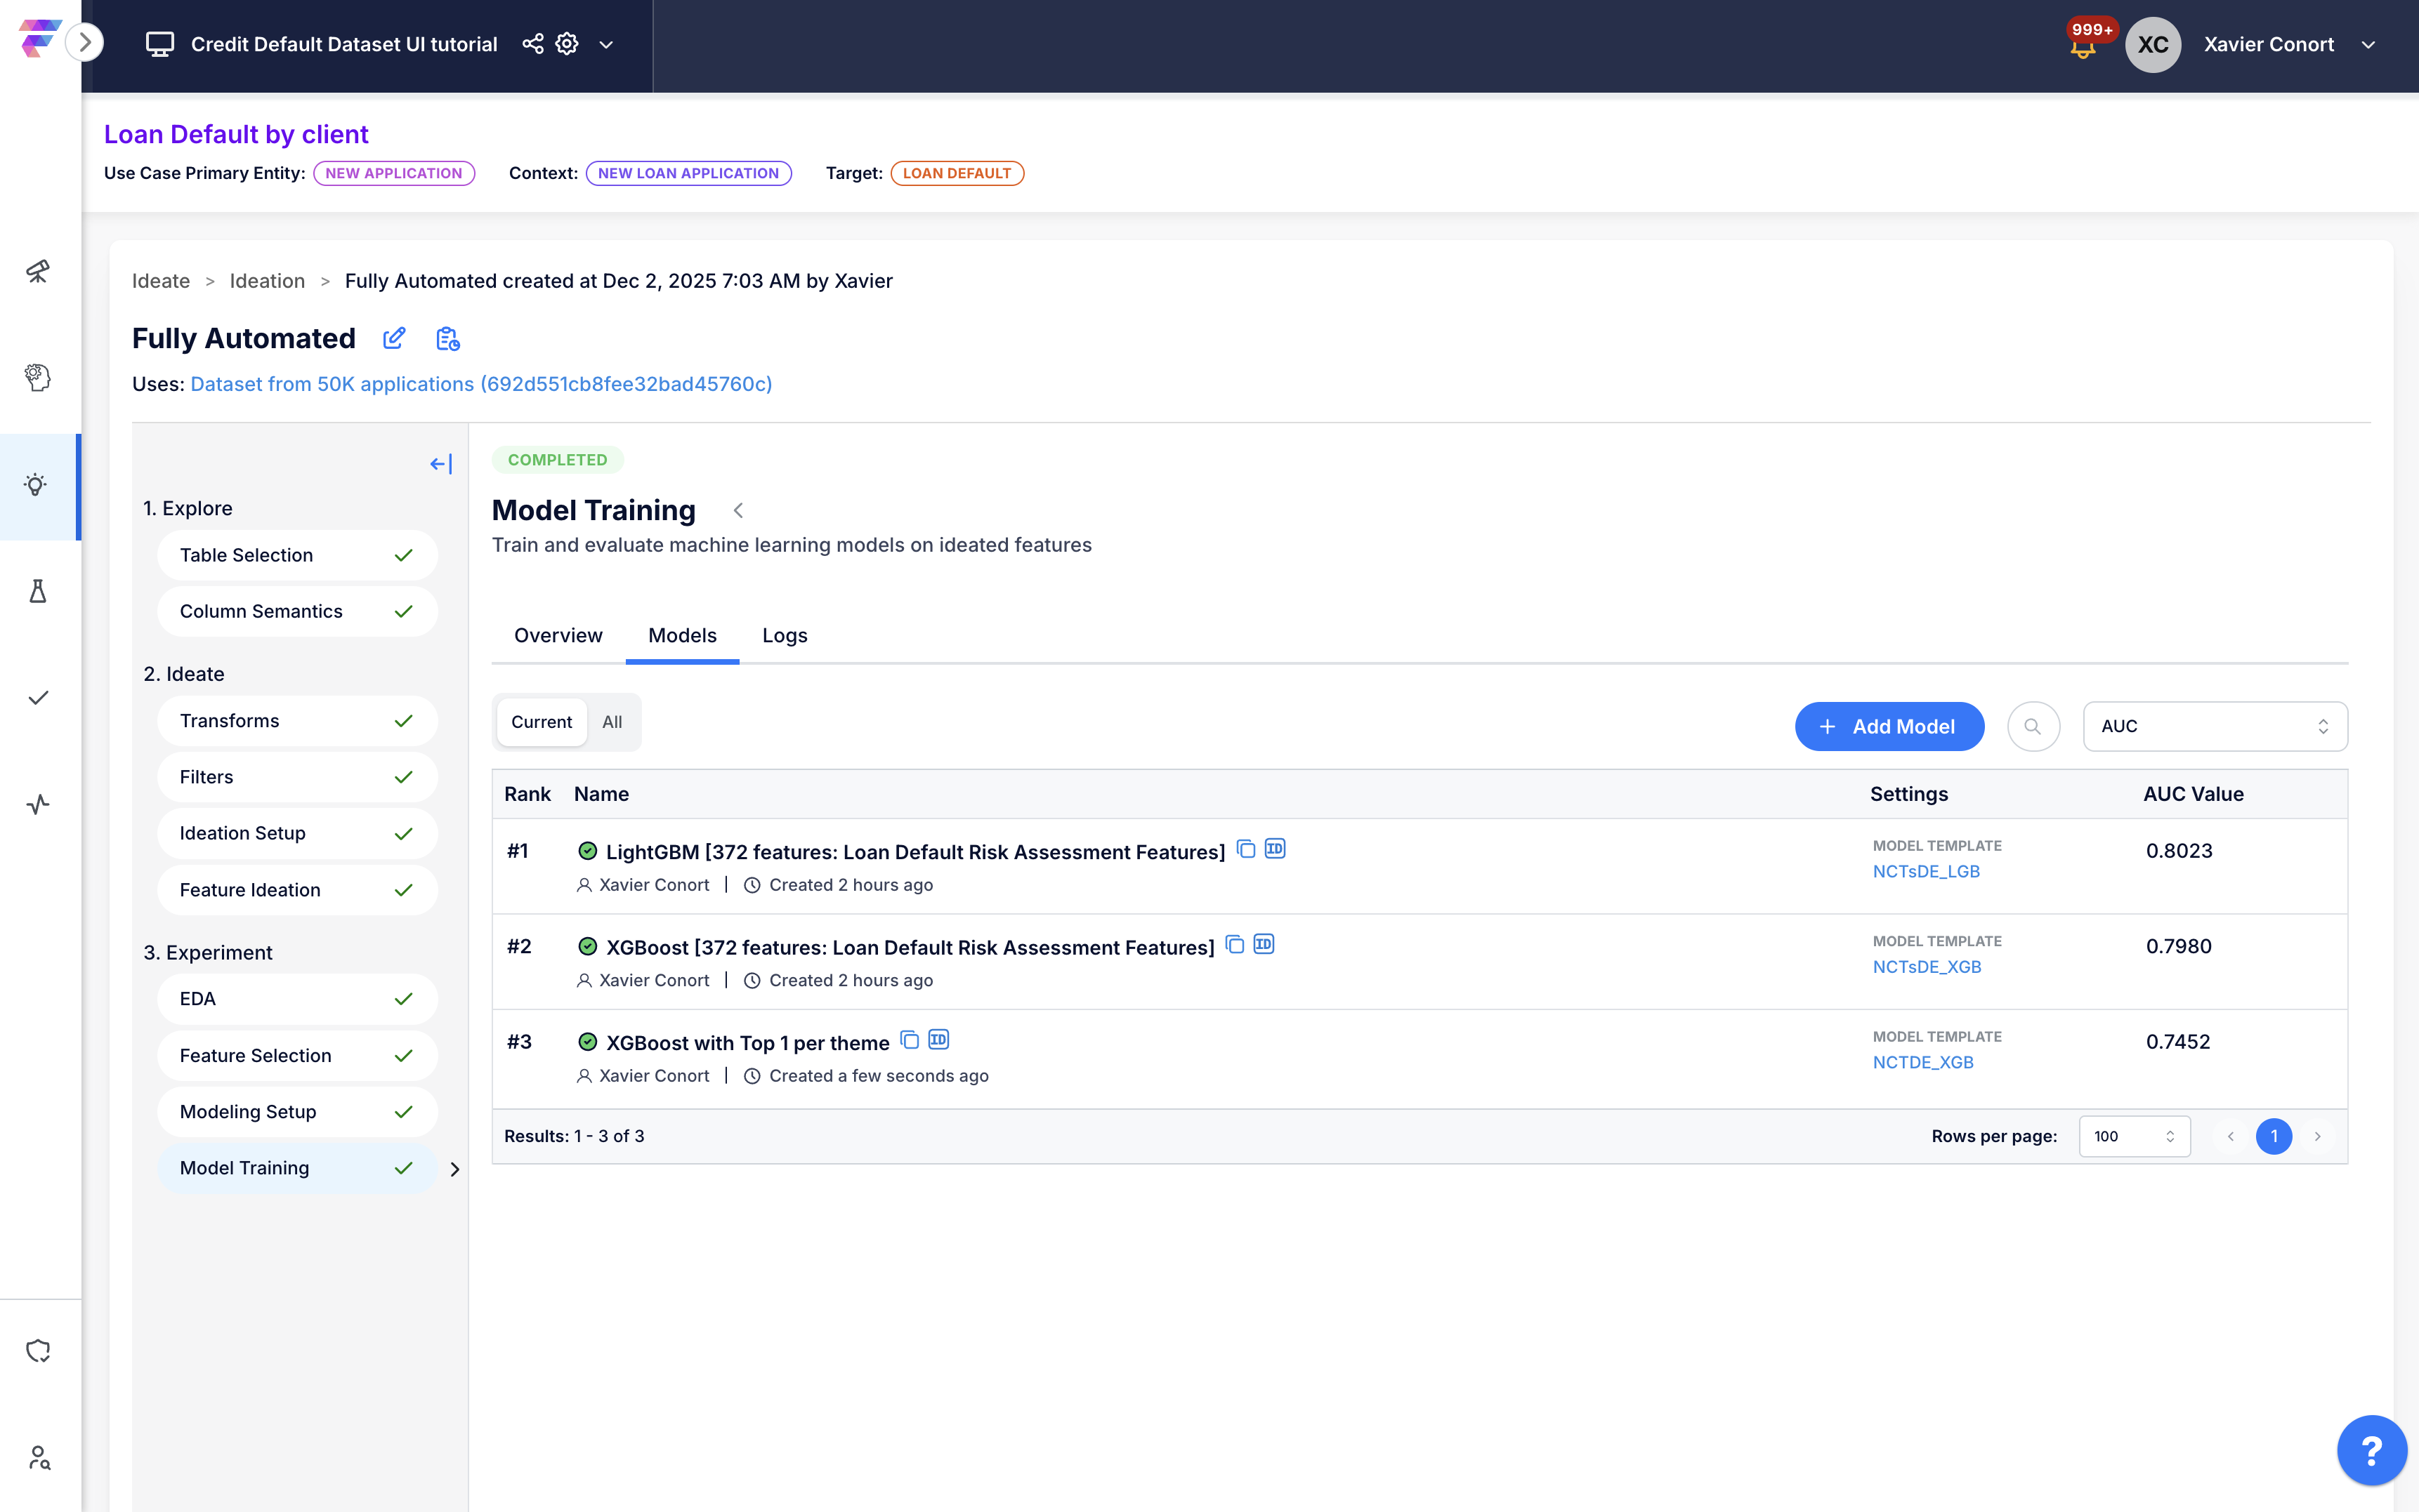
Task: Open the model search magnifier icon
Action: (2032, 726)
